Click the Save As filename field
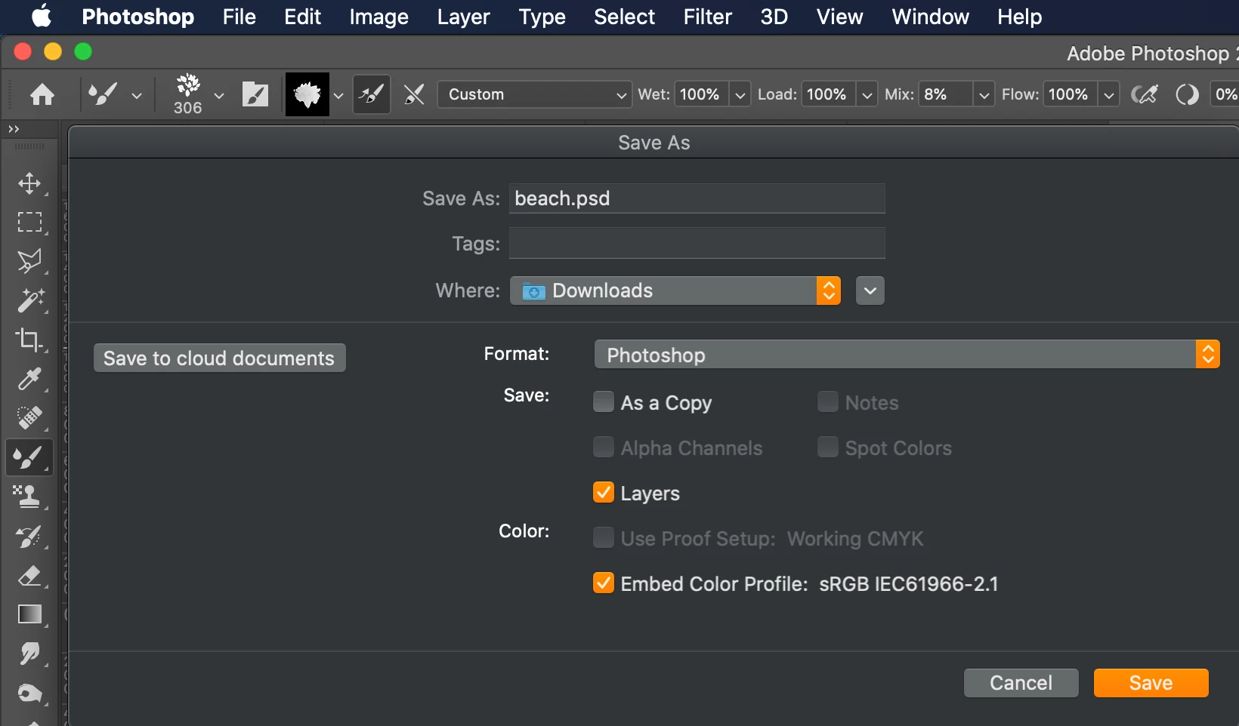Image resolution: width=1239 pixels, height=726 pixels. click(x=697, y=198)
